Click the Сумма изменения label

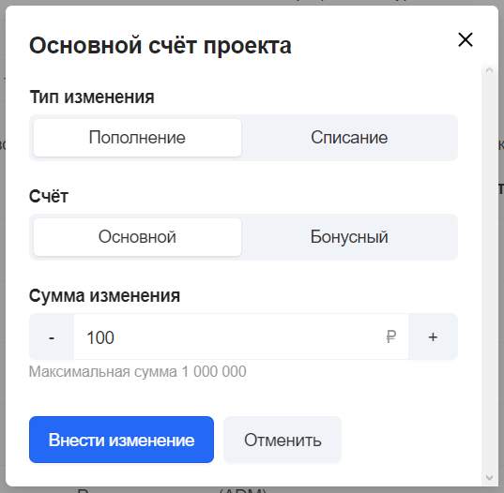click(x=104, y=295)
